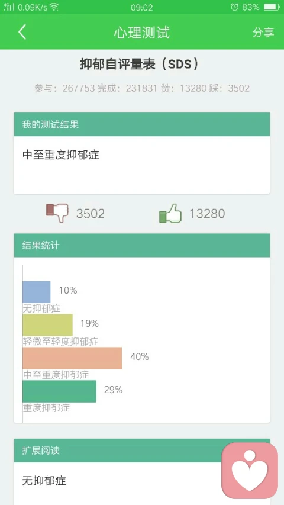Tap the 13280 likes count
Image resolution: width=284 pixels, height=505 pixels.
pyautogui.click(x=207, y=214)
